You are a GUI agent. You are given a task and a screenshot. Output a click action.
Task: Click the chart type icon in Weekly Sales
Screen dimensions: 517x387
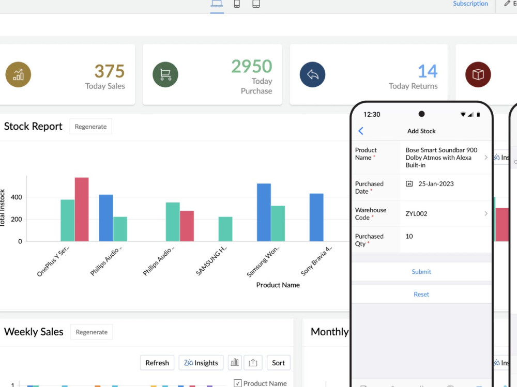click(x=235, y=363)
